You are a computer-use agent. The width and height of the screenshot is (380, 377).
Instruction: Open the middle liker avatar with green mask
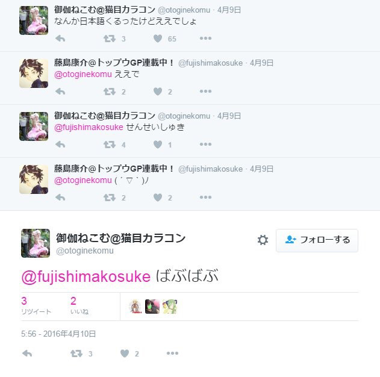tap(152, 307)
